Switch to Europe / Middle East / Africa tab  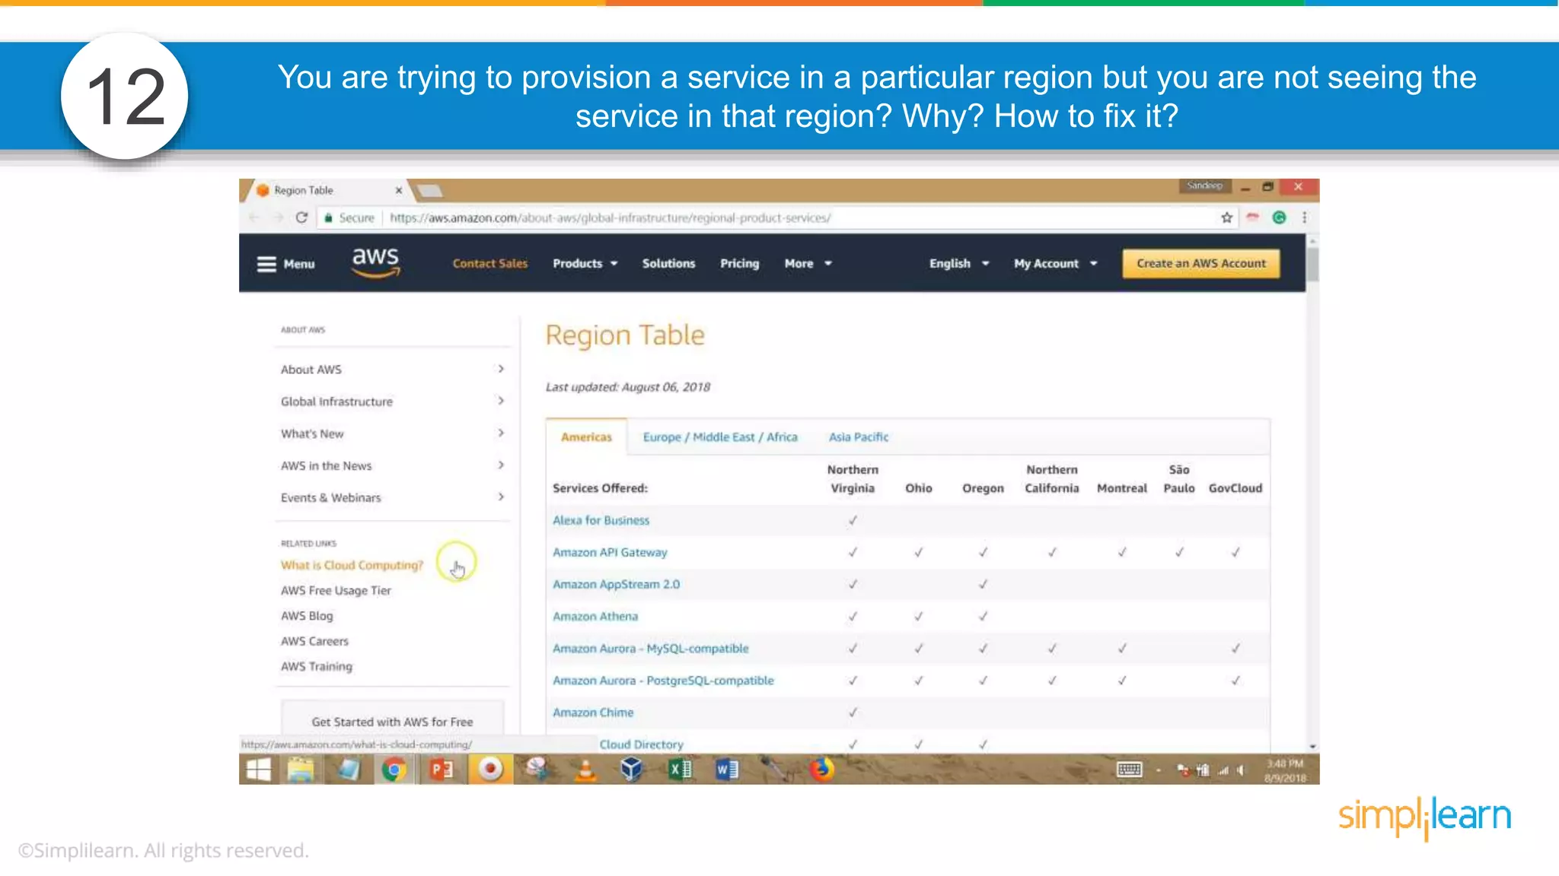point(720,436)
